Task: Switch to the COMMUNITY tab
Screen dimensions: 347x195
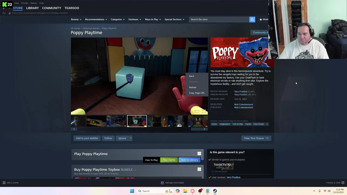Action: 52,8
